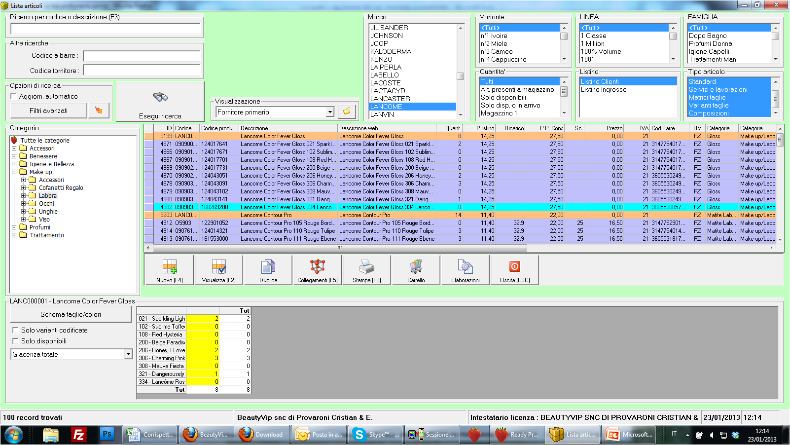Switch to the Corrispett... Excel taskbar window
Screen dimensions: 790x445
150,435
